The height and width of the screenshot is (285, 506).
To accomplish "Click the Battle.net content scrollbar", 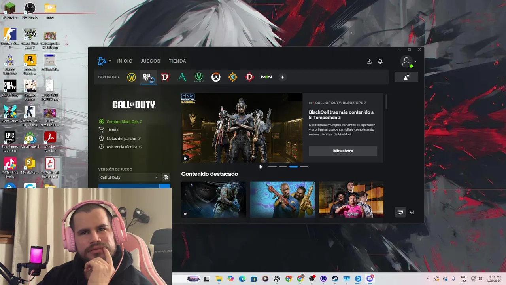I will [386, 101].
